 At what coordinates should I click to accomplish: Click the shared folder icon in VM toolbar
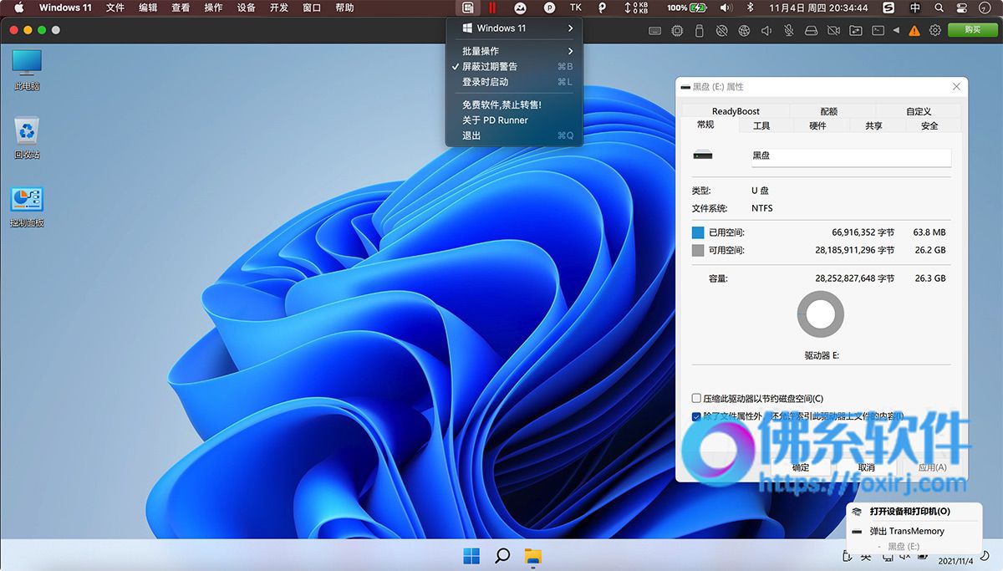(x=856, y=30)
